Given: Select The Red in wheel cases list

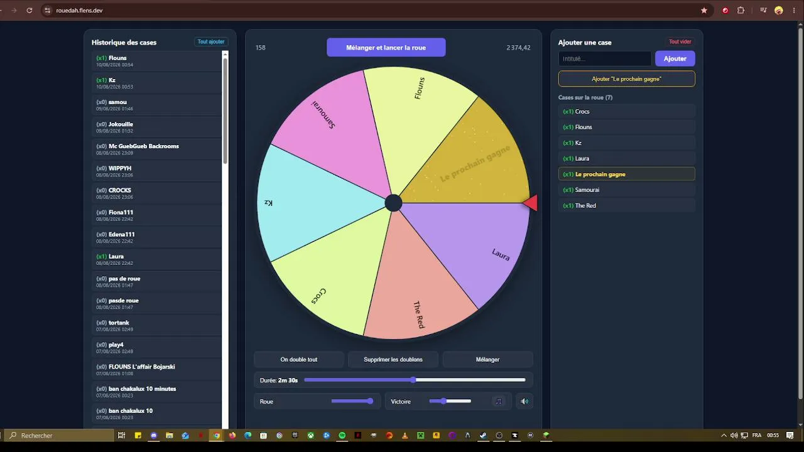Looking at the screenshot, I should coord(627,206).
